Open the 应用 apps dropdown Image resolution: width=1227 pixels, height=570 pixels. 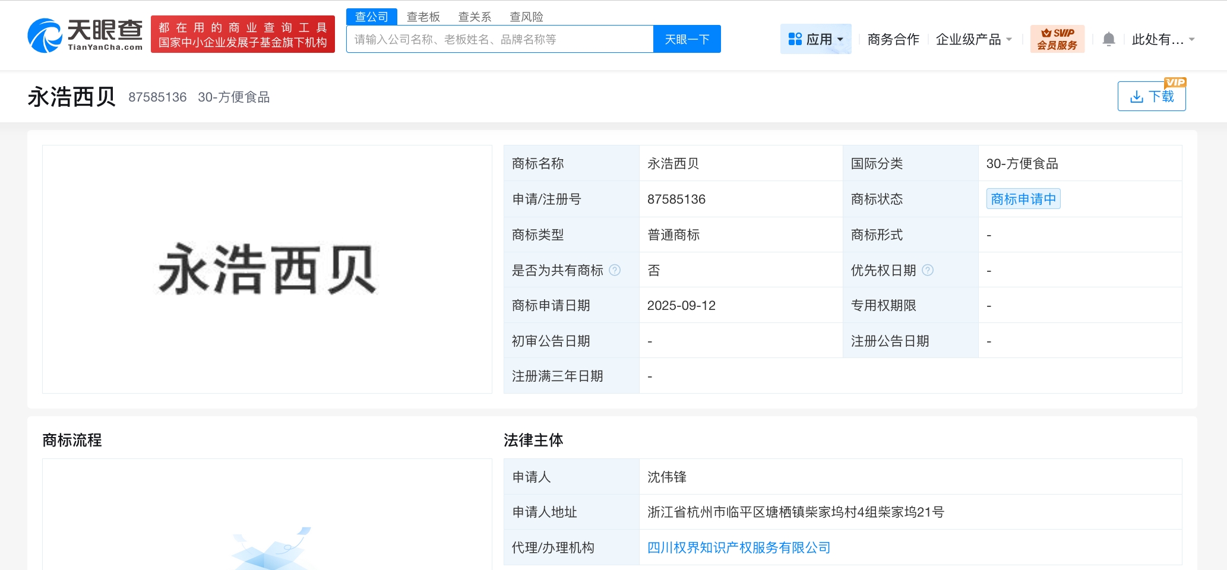815,39
